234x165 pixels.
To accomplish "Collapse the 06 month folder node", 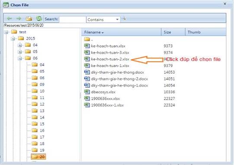I will tap(20, 58).
